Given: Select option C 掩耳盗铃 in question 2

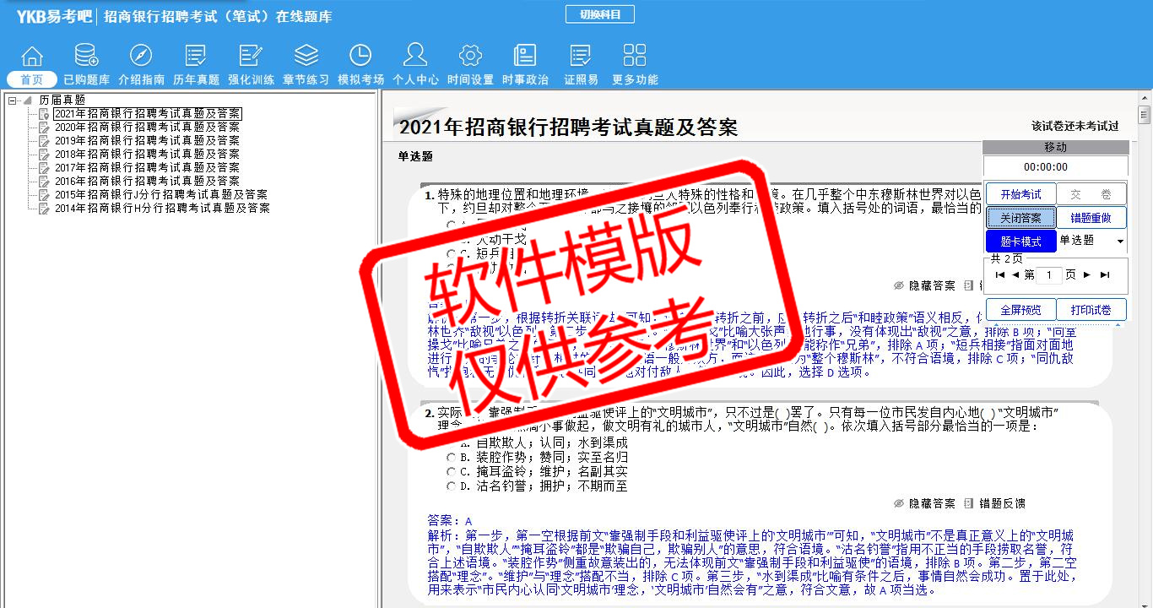Looking at the screenshot, I should coord(452,471).
